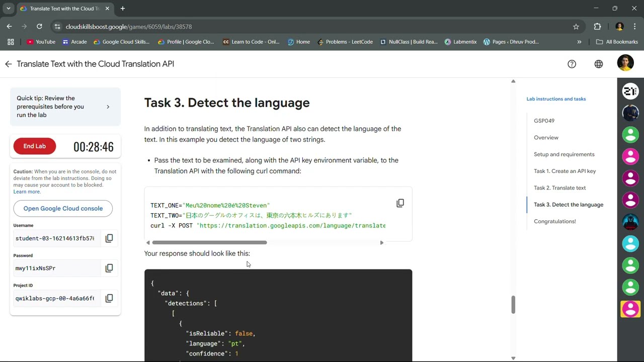
Task: Open the browser extensions puzzle icon
Action: [598, 27]
